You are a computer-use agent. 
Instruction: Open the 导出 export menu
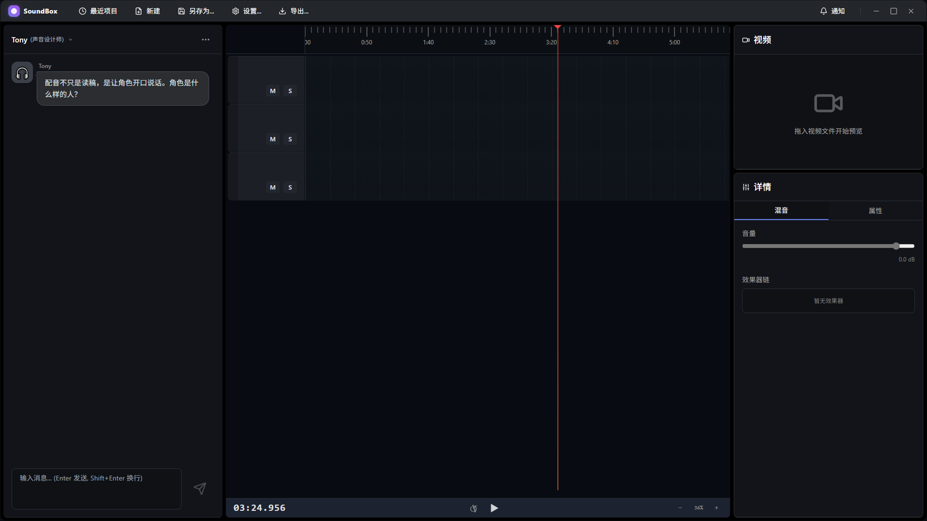294,11
